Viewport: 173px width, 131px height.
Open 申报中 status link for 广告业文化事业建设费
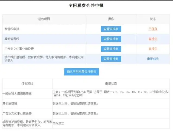pyautogui.click(x=153, y=49)
